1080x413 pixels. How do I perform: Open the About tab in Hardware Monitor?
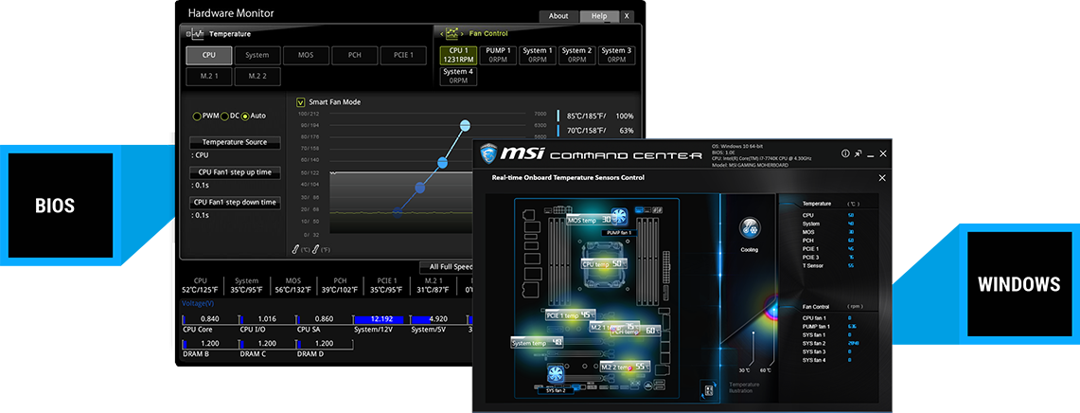coord(558,16)
